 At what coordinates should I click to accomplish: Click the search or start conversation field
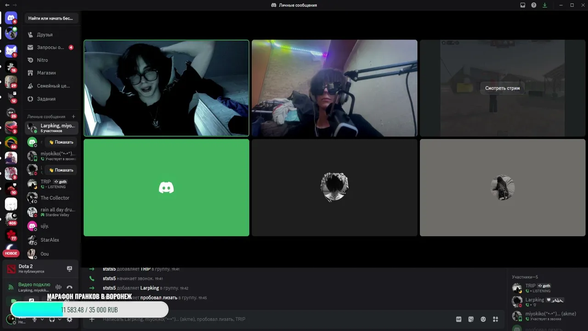point(51,18)
